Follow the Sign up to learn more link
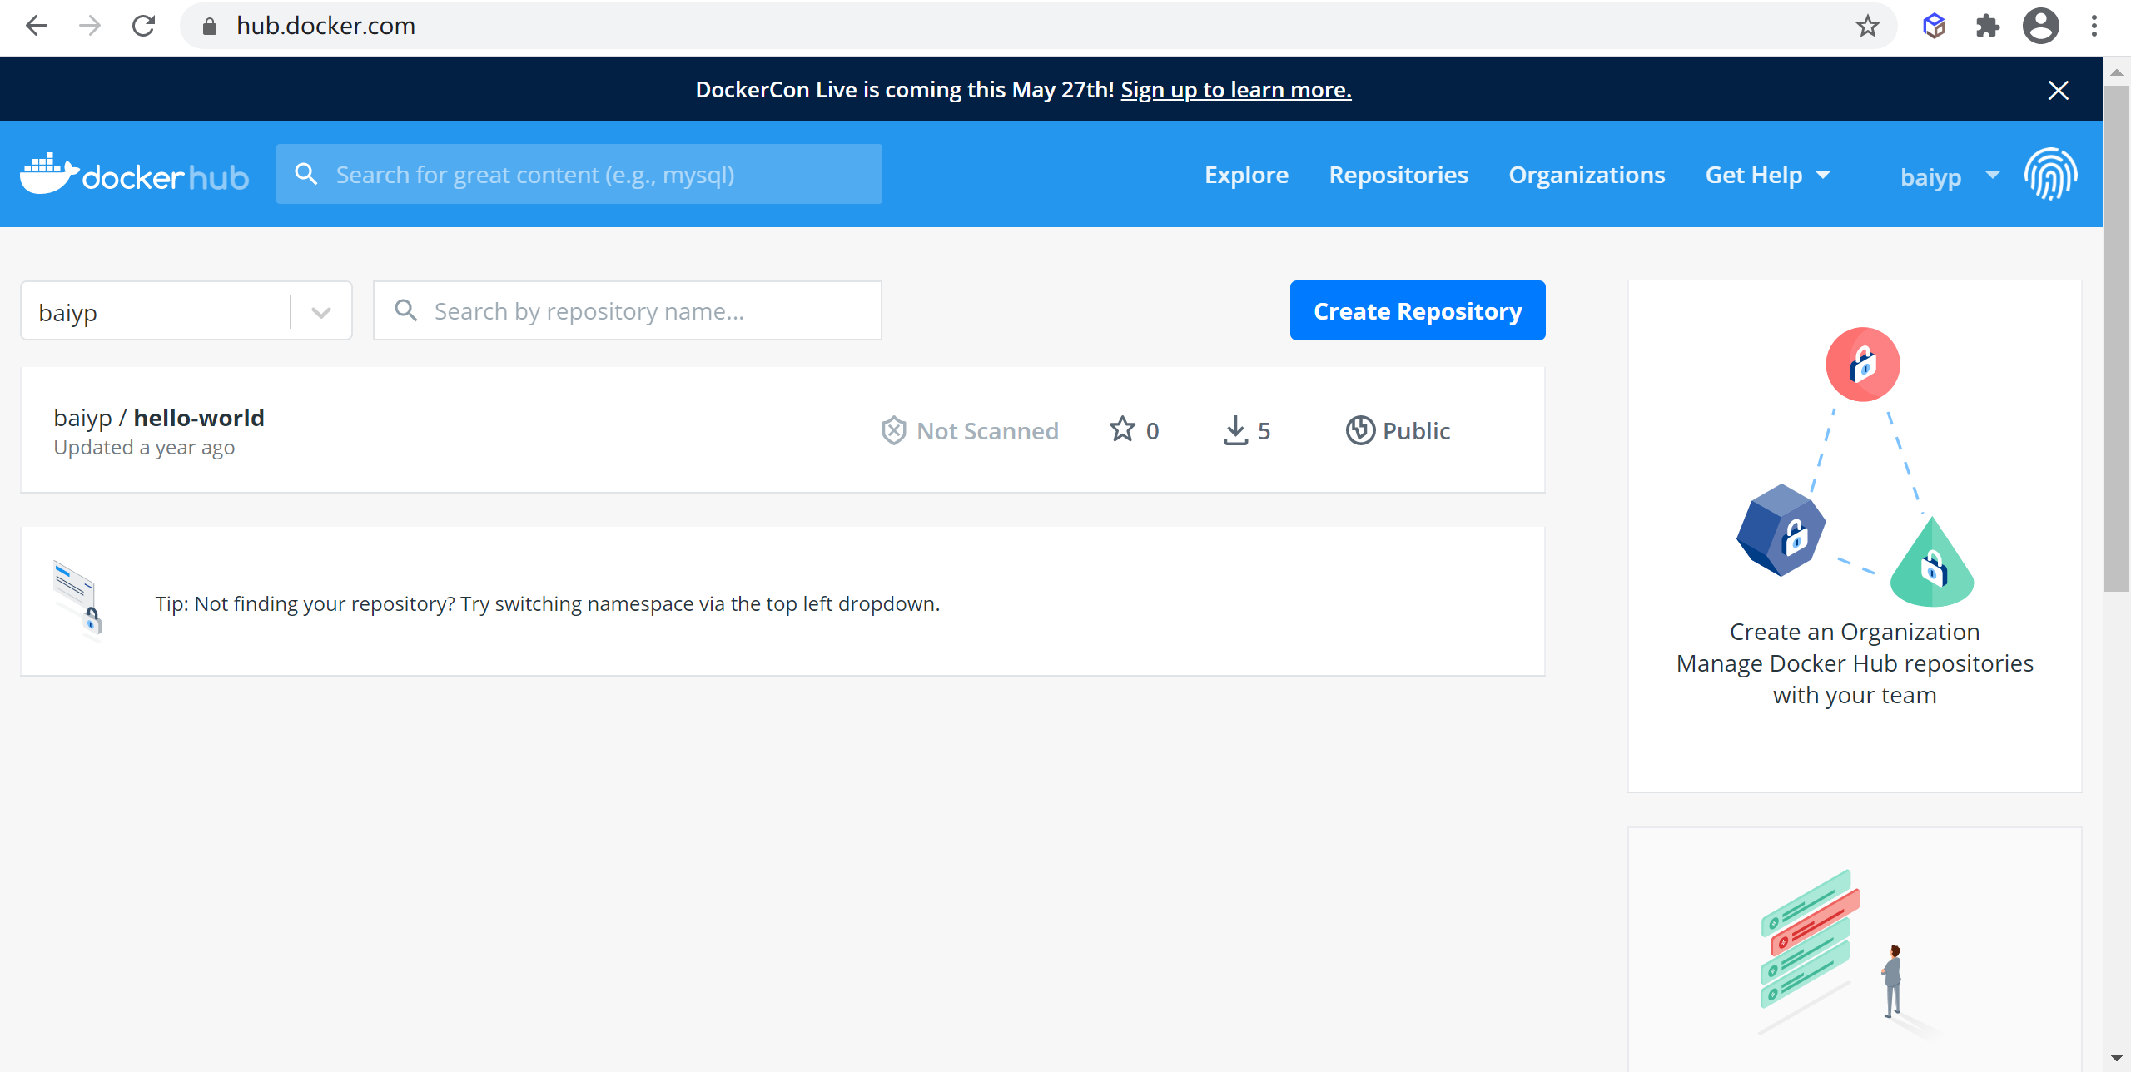The image size is (2131, 1072). tap(1236, 90)
